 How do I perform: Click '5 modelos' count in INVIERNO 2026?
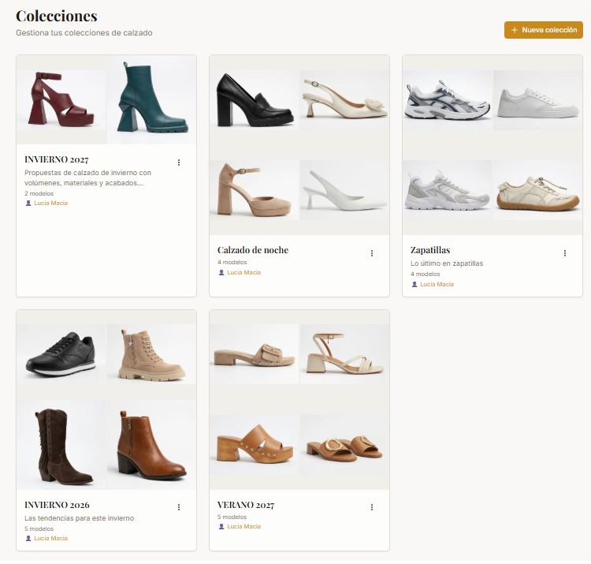pos(39,529)
